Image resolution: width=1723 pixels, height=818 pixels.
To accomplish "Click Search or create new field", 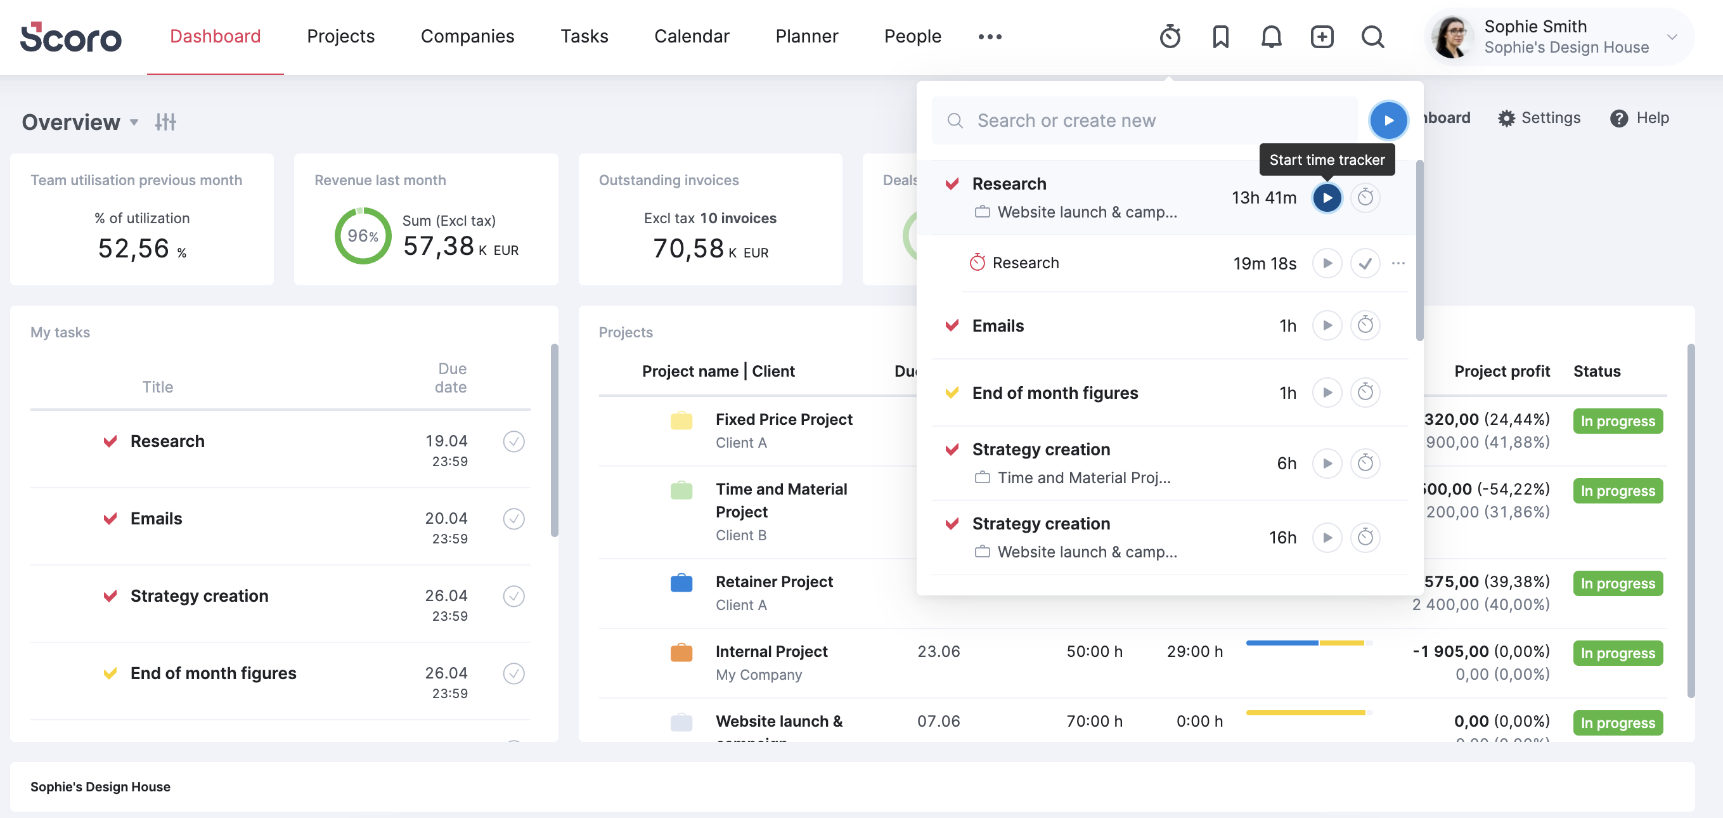I will pos(1144,120).
